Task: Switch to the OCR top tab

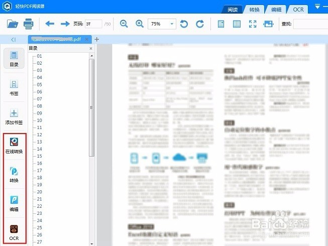Action: [x=298, y=10]
